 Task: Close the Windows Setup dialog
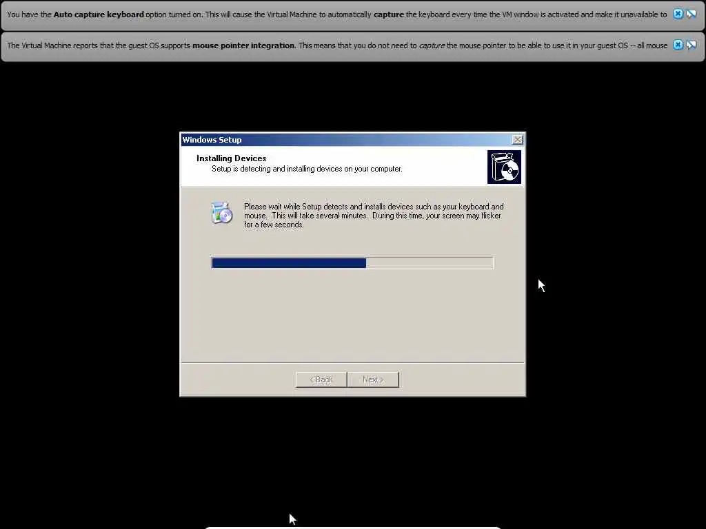[517, 140]
